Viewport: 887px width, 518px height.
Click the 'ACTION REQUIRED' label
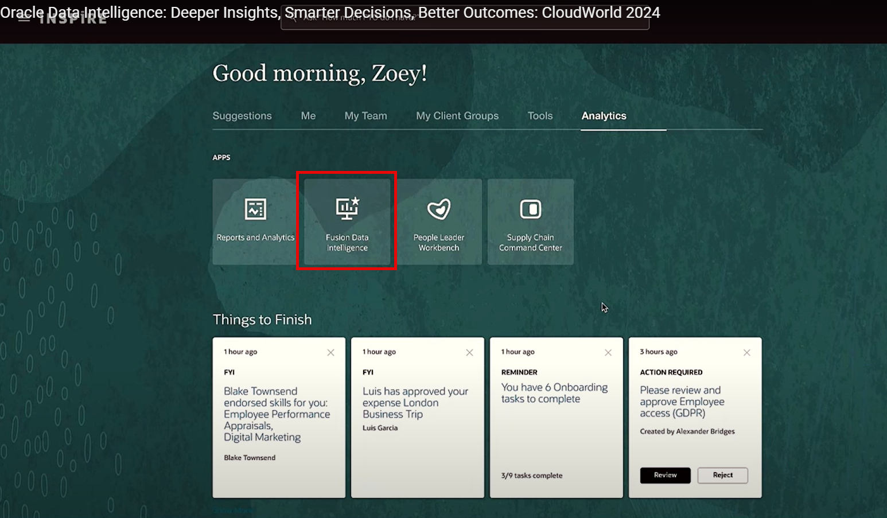click(x=671, y=372)
